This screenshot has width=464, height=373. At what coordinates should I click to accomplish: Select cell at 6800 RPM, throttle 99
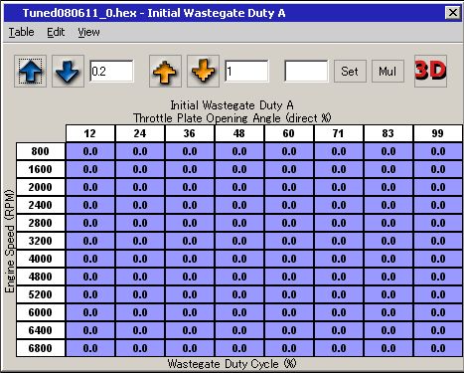tap(438, 348)
